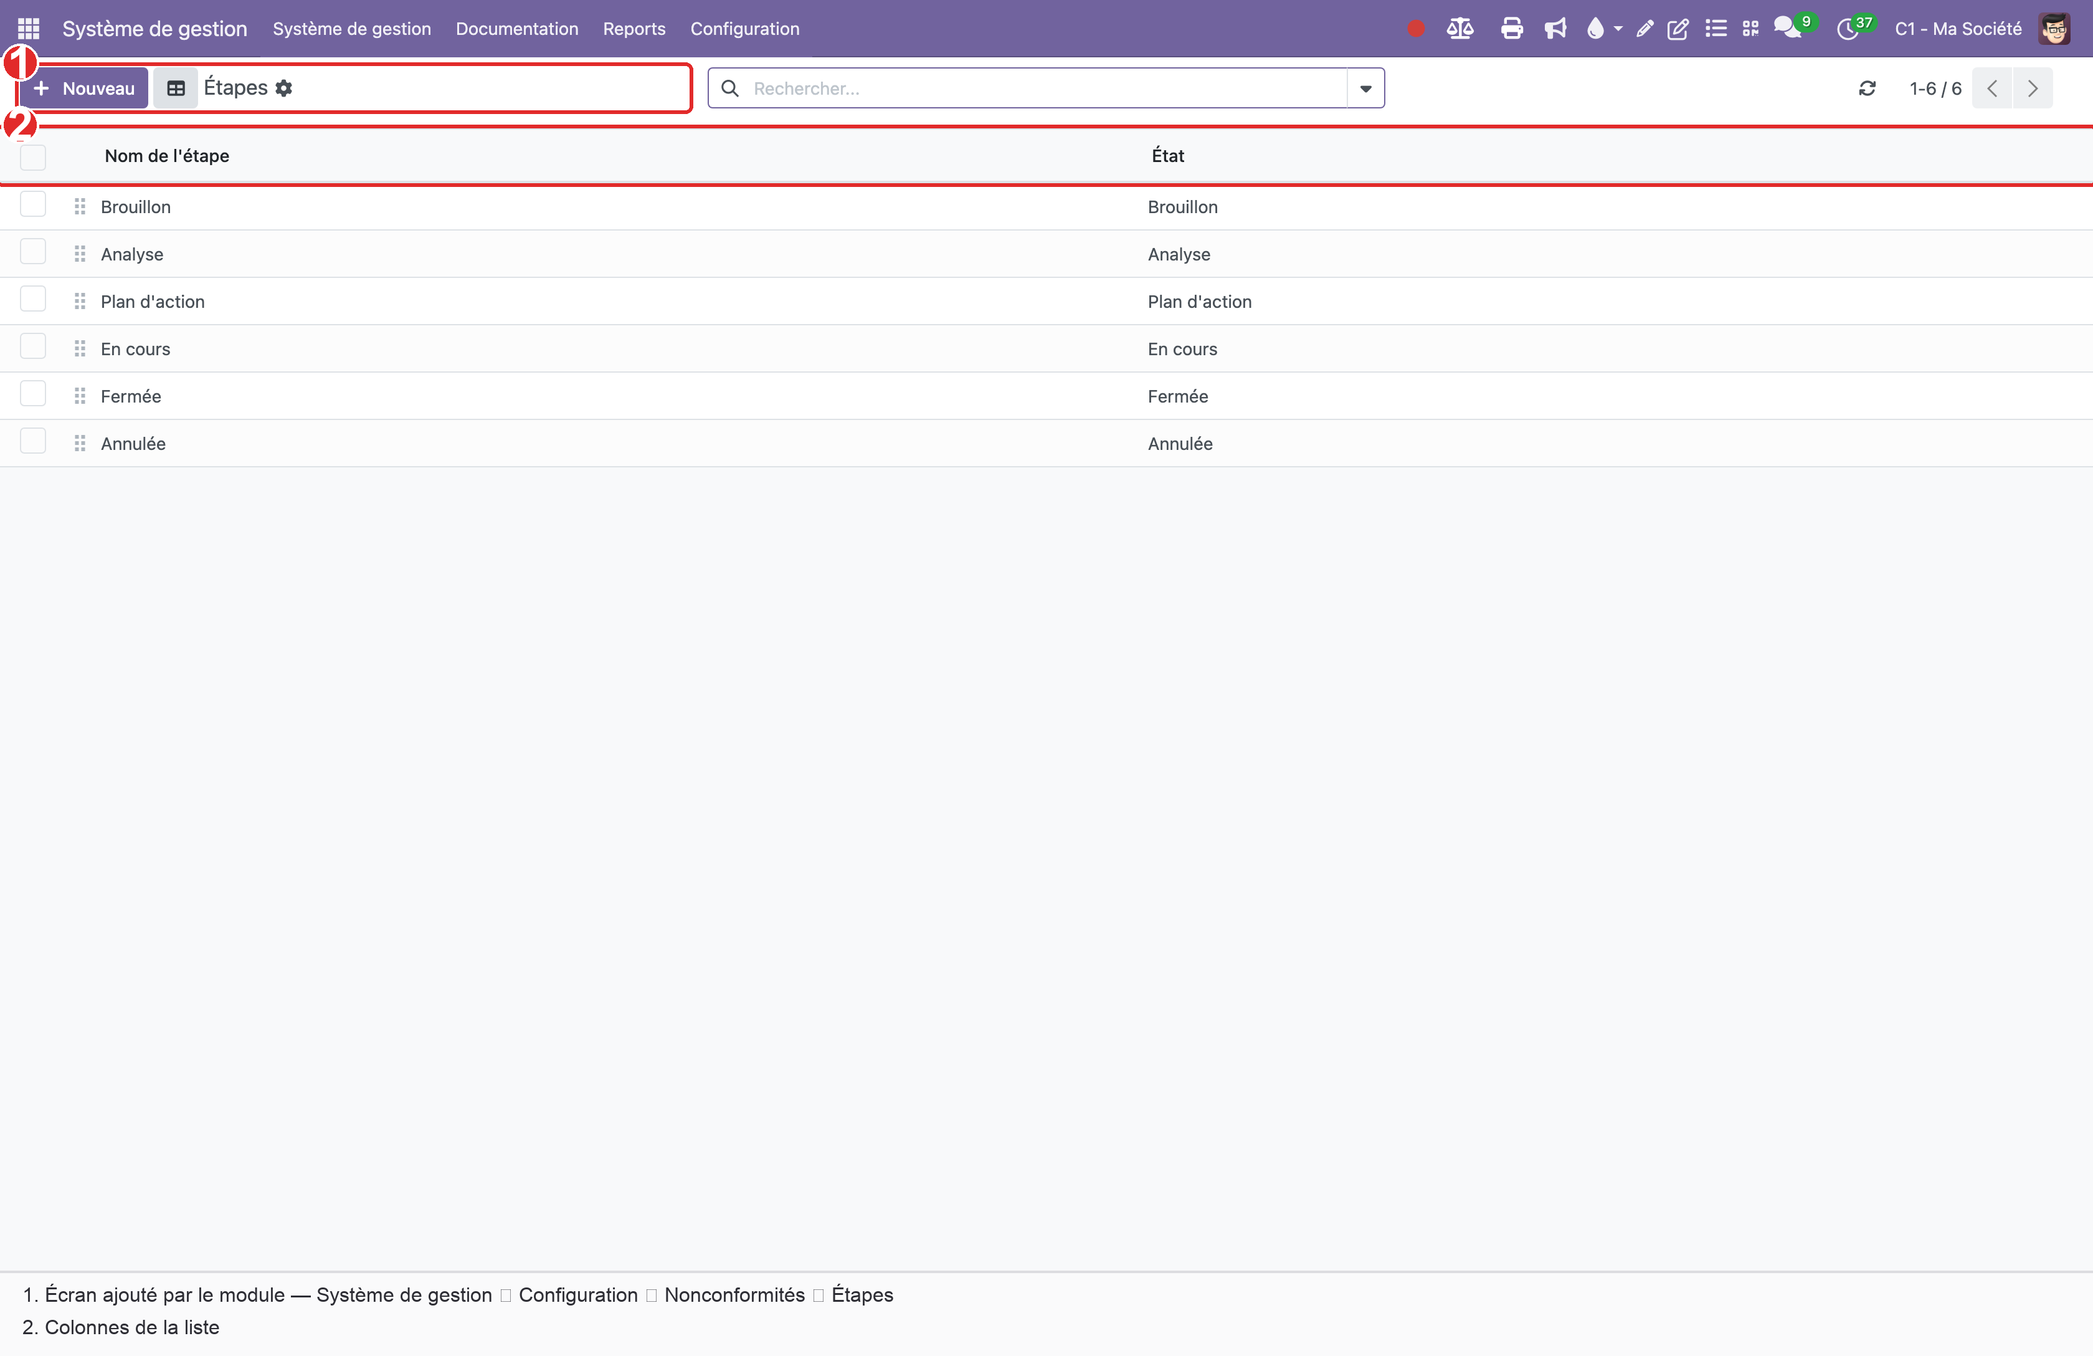Click the 1-6 / 6 pager counter
Image resolution: width=2093 pixels, height=1356 pixels.
point(1935,88)
